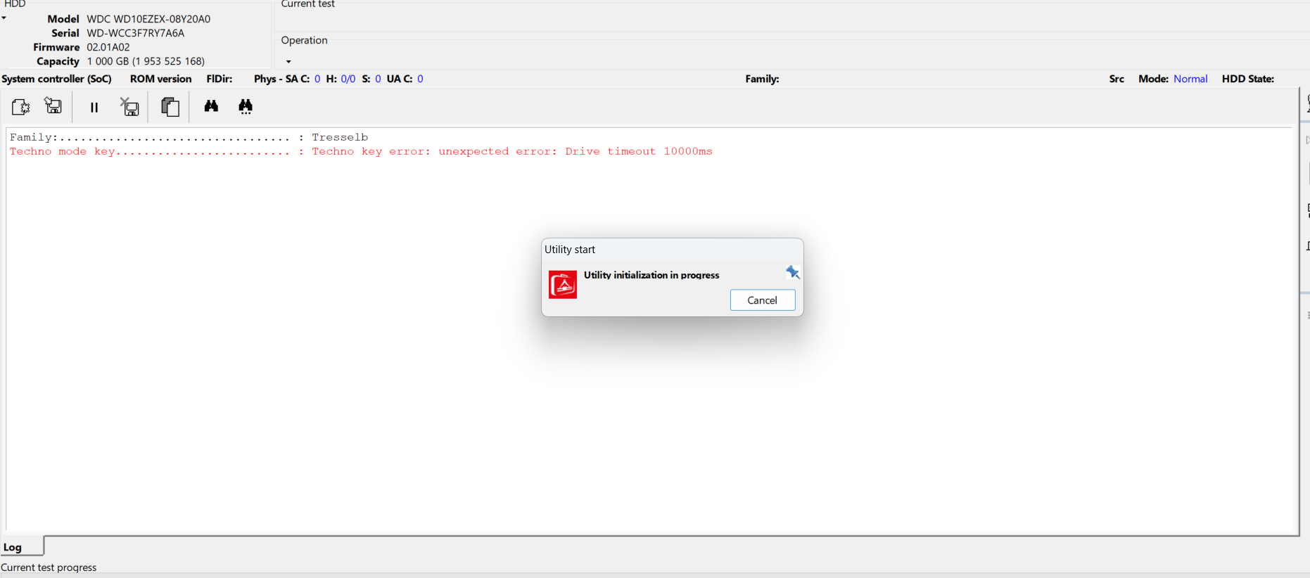Click the HDD State: label
The image size is (1310, 578).
(x=1248, y=79)
